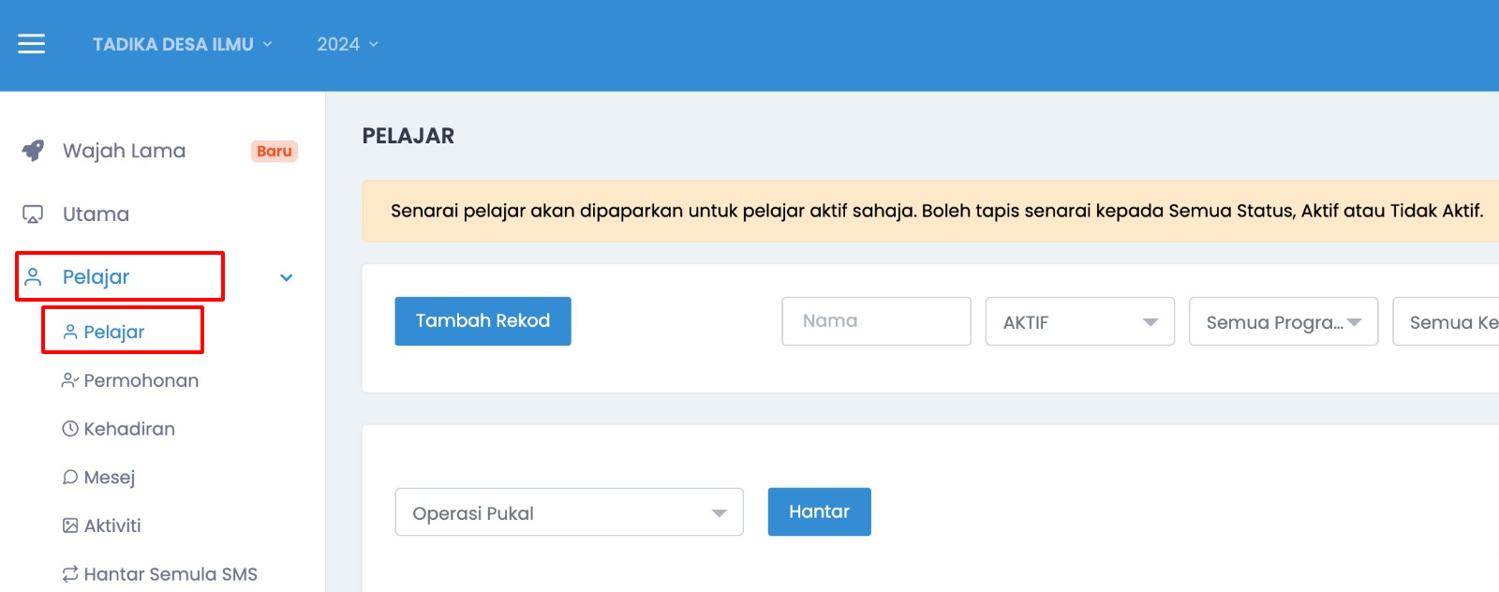Click the Tambah Rekod button
This screenshot has width=1499, height=592.
tap(483, 321)
